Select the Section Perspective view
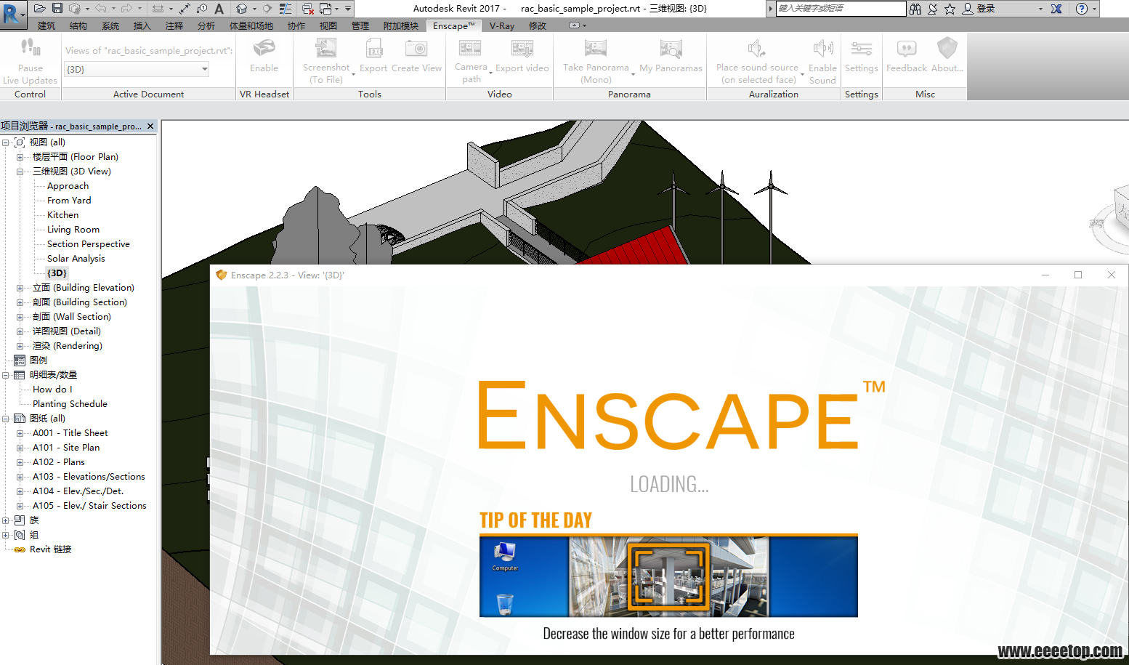This screenshot has width=1129, height=665. 89,244
